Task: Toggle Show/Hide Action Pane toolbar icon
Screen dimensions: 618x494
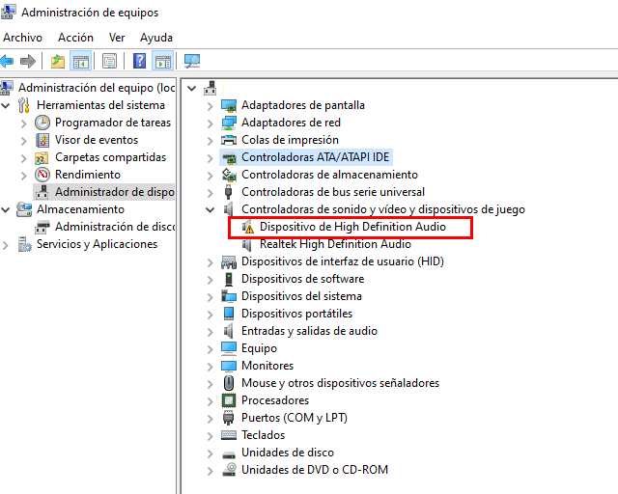Action: (163, 61)
